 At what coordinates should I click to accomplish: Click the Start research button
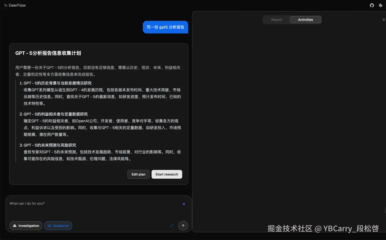(167, 174)
